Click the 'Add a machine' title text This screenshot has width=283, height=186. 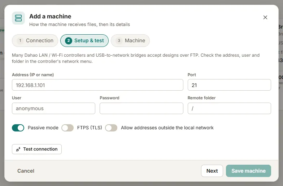click(51, 17)
